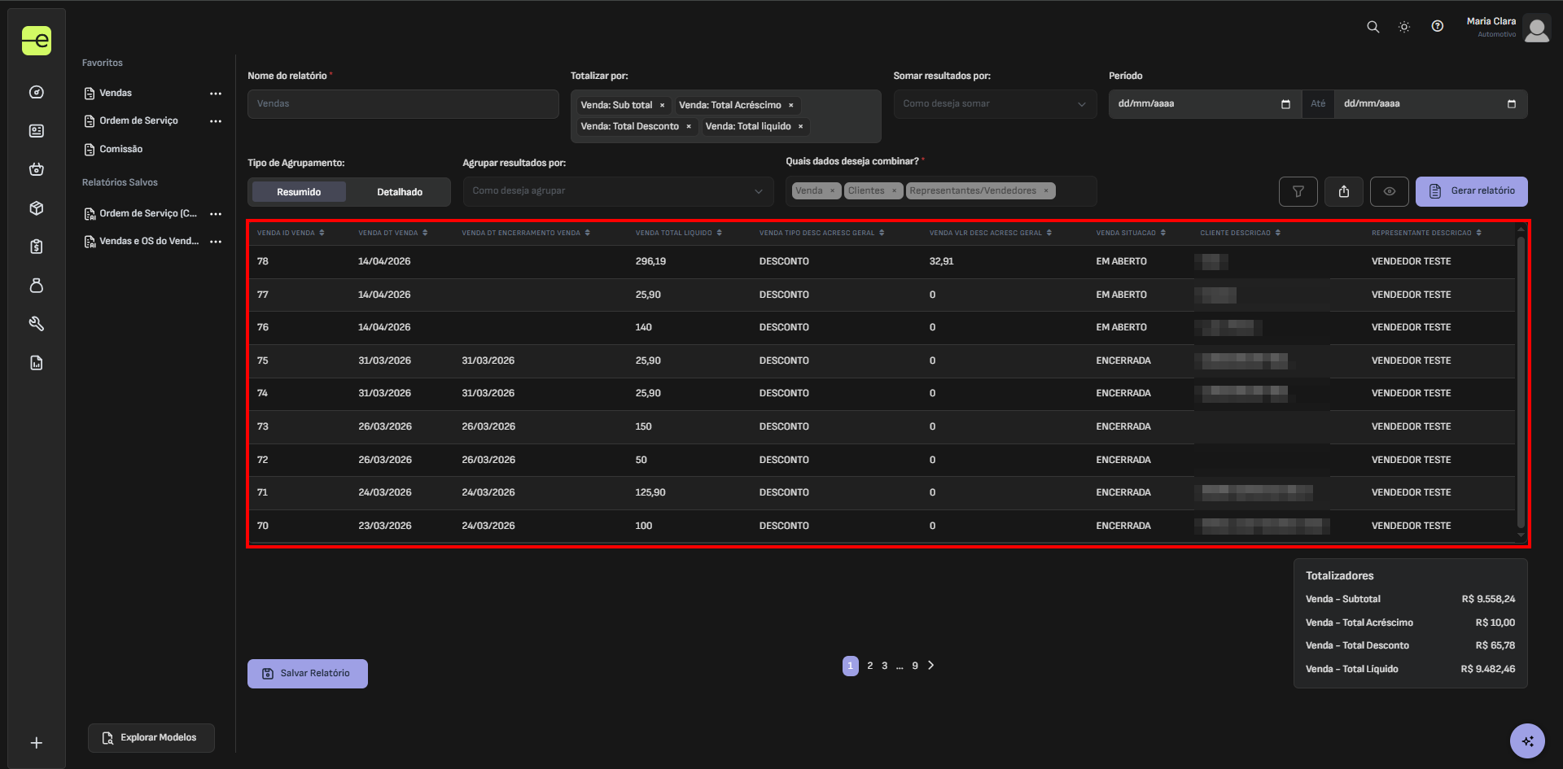Click the plus icon at sidebar bottom
This screenshot has width=1563, height=769.
coord(37,743)
